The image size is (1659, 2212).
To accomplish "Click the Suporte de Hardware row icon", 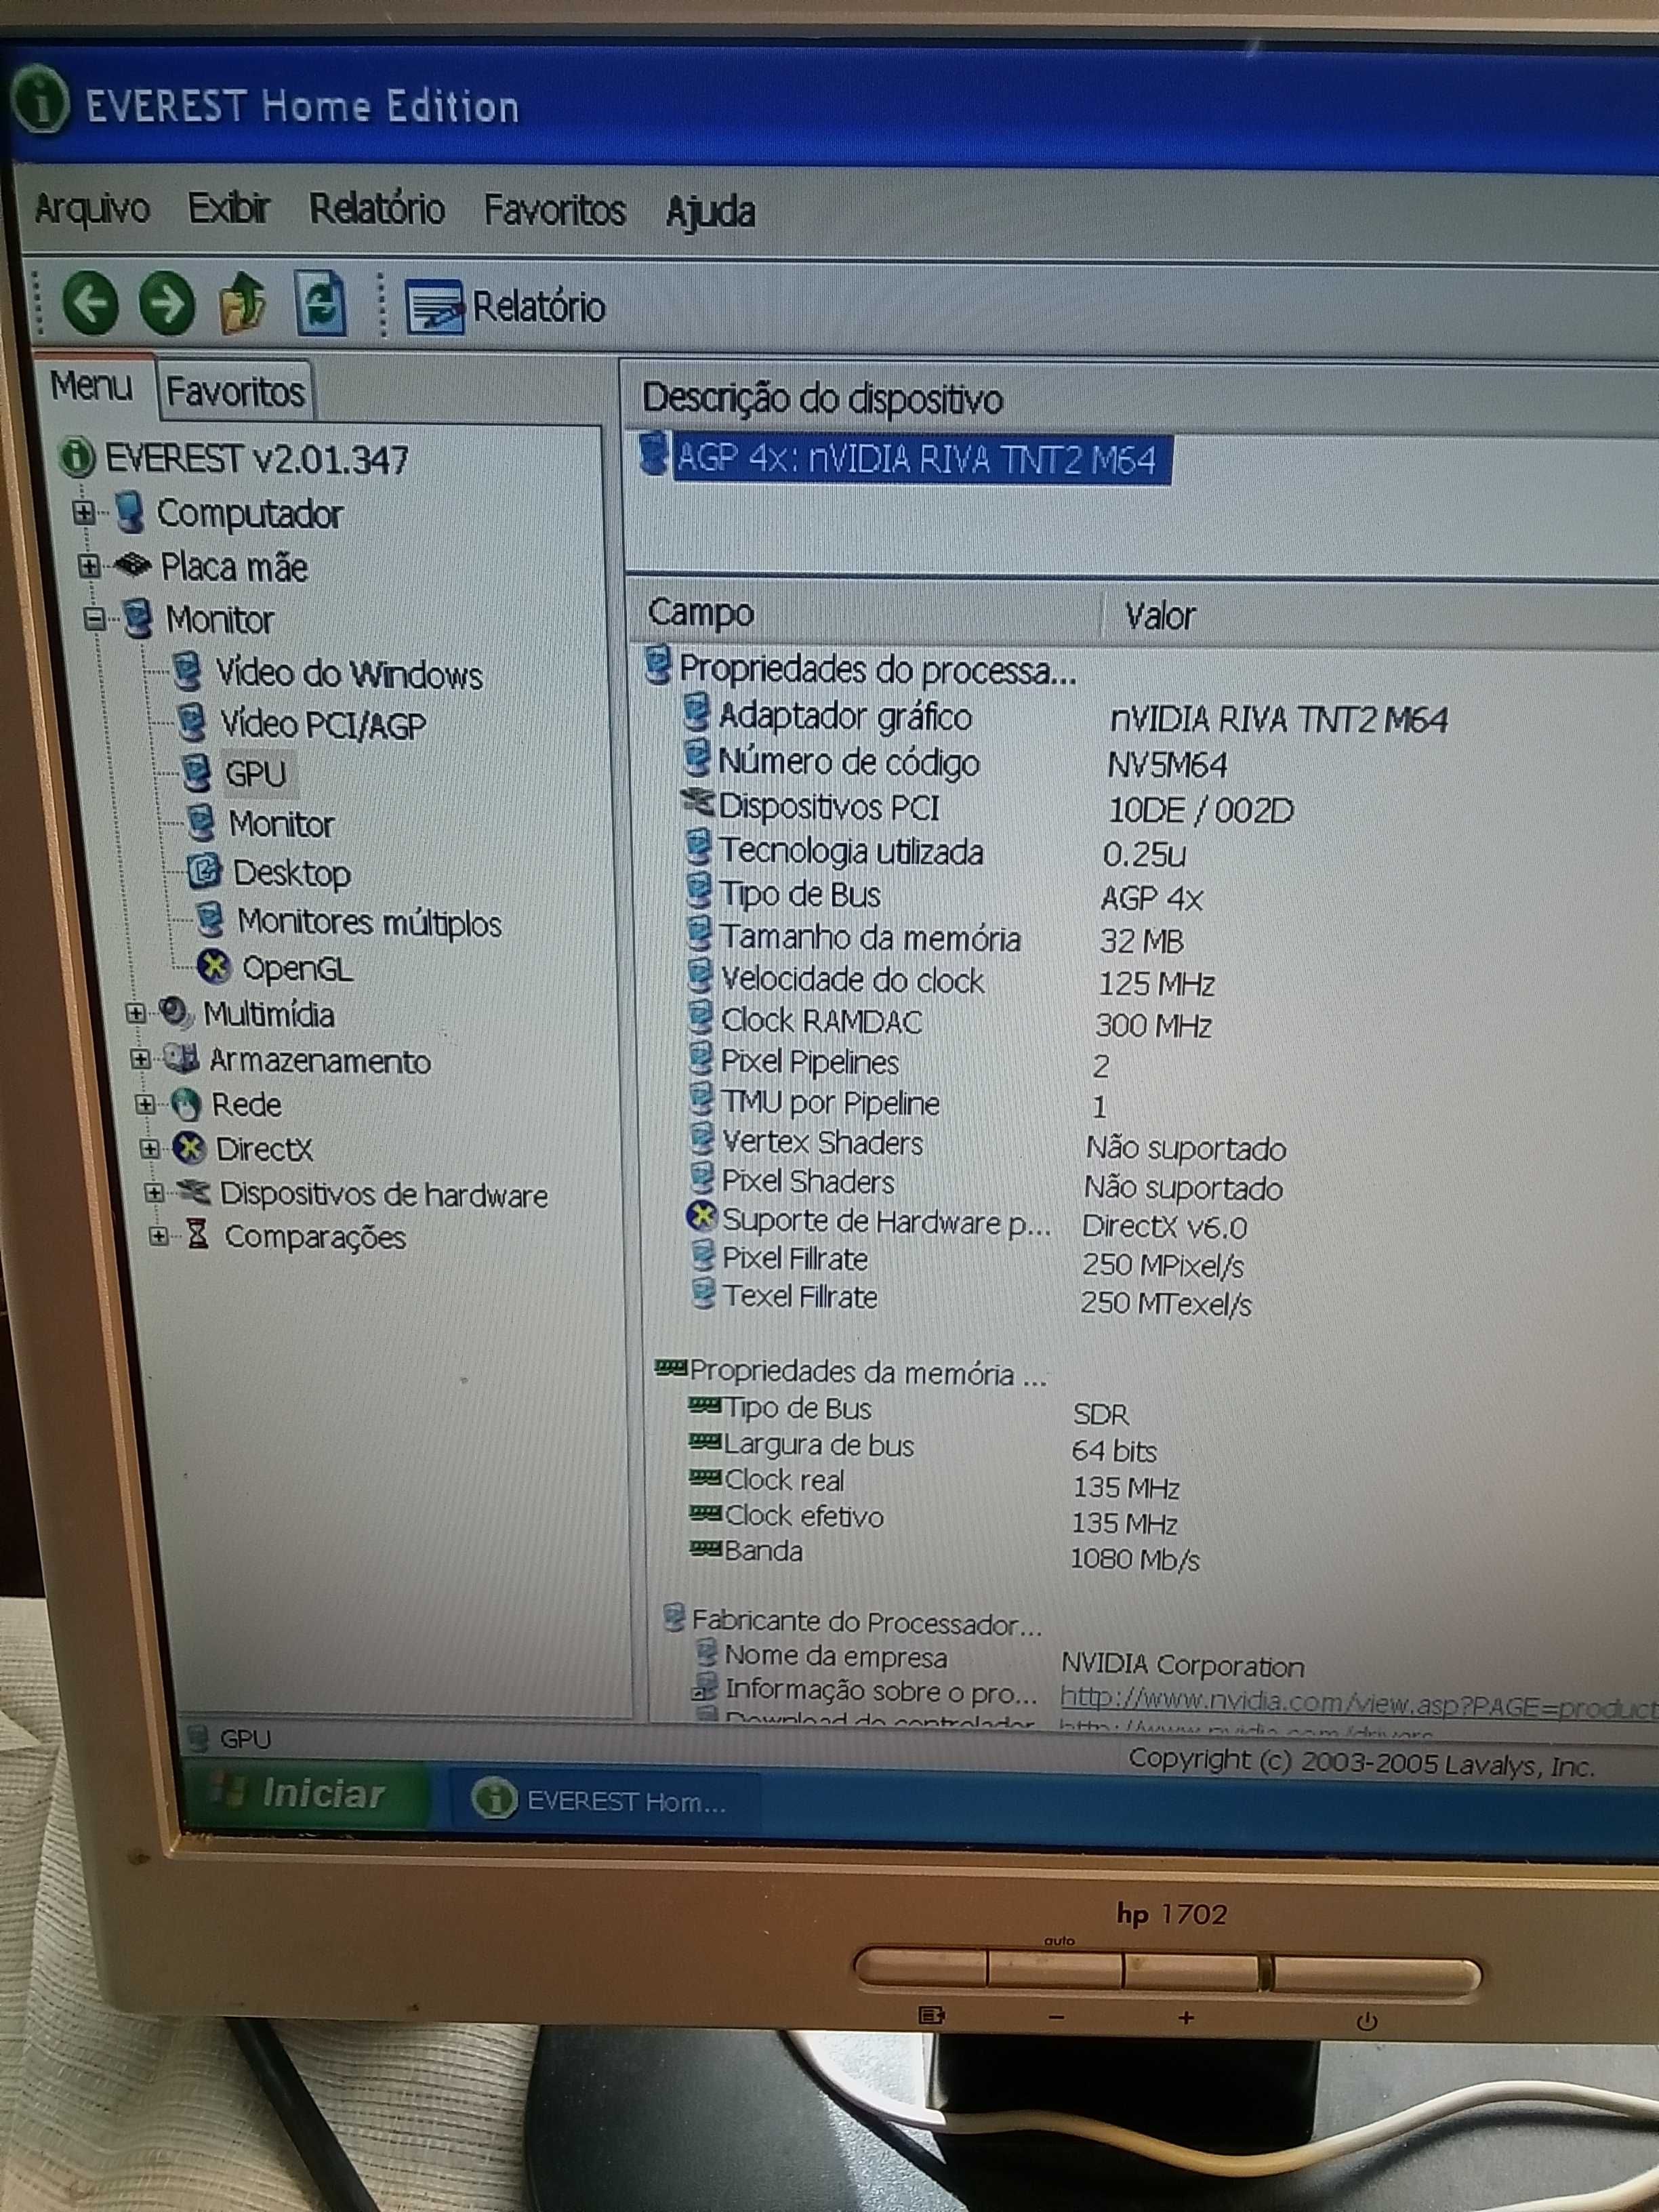I will point(702,1217).
